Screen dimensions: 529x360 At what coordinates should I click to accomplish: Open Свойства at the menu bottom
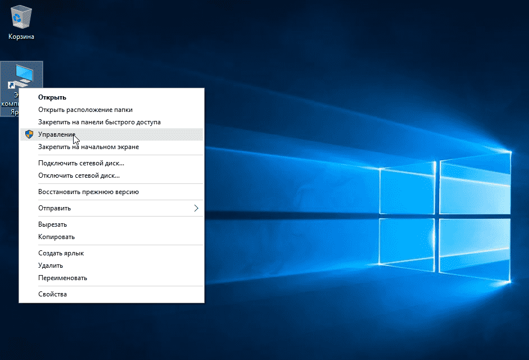(52, 294)
